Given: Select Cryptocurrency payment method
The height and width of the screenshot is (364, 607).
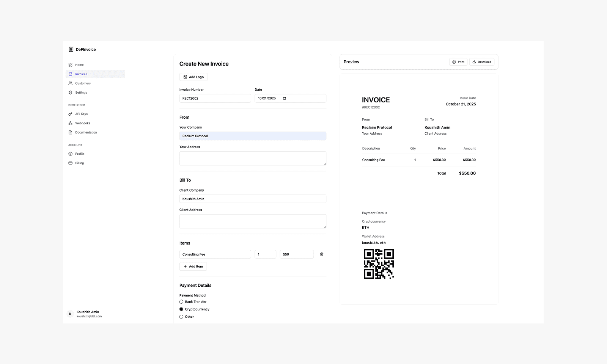Looking at the screenshot, I should 181,309.
